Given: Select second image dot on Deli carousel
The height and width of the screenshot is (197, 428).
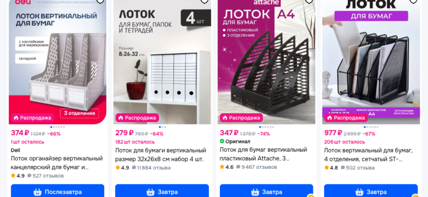Looking at the screenshot, I should [x=54, y=127].
